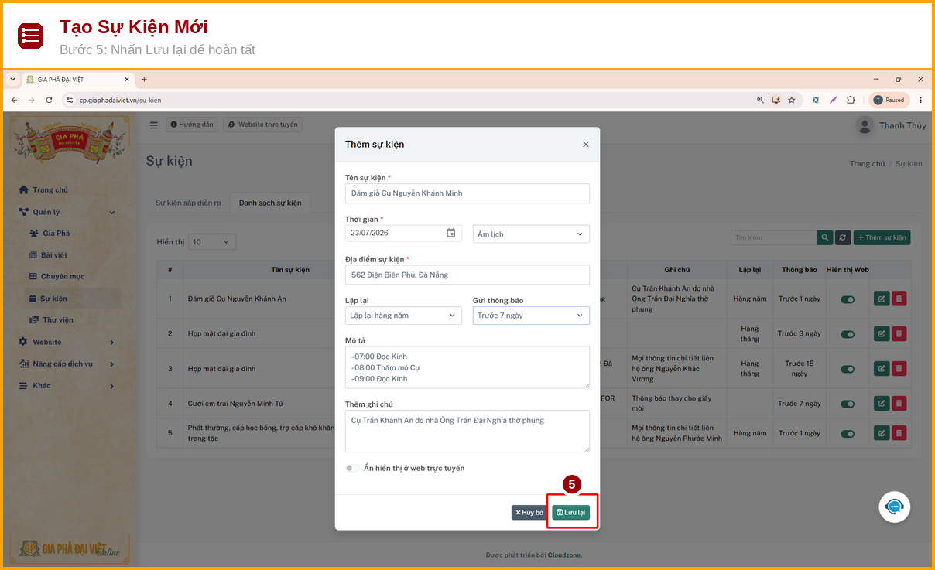Toggle the sidebar hamburger menu icon
935x570 pixels.
coord(153,125)
